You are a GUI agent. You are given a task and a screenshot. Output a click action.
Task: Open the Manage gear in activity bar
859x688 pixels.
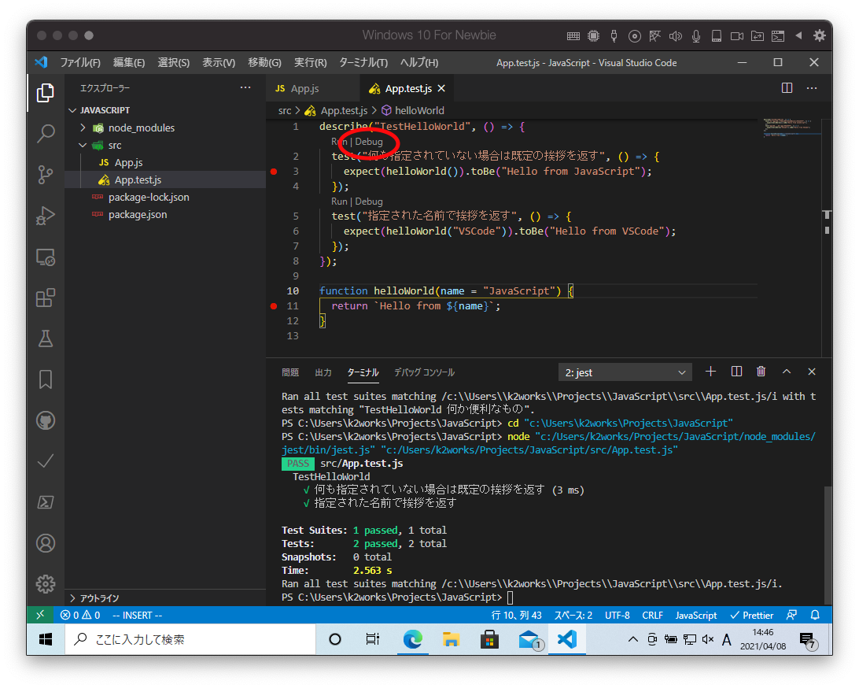click(46, 583)
